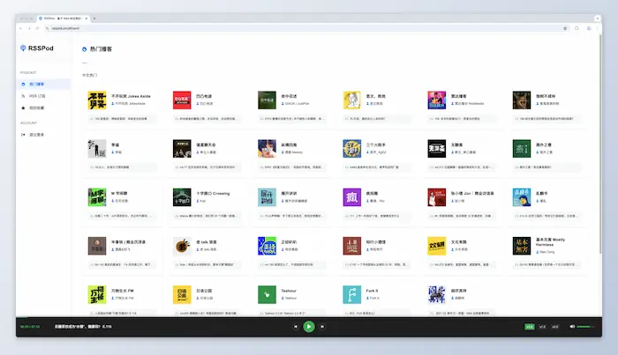Click the browser forward arrow

tap(29, 28)
